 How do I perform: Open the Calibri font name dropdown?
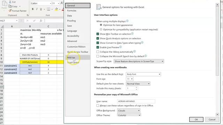point(51,3)
